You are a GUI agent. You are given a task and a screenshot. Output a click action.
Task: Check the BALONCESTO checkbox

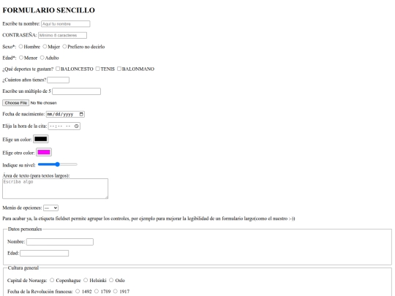point(58,69)
